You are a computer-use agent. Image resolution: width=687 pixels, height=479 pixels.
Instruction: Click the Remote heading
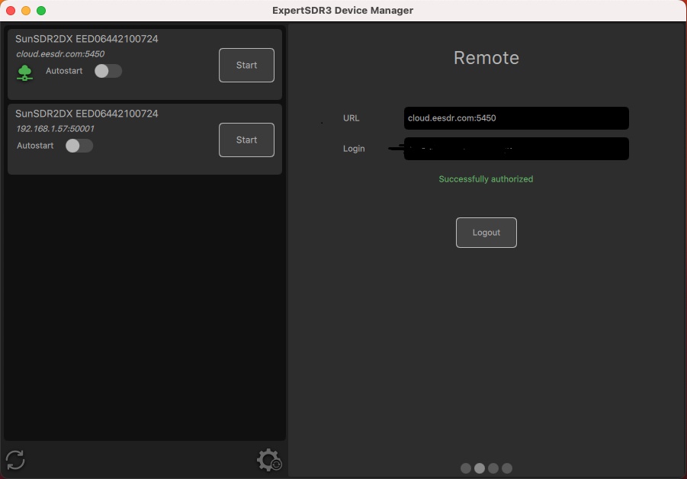point(486,58)
